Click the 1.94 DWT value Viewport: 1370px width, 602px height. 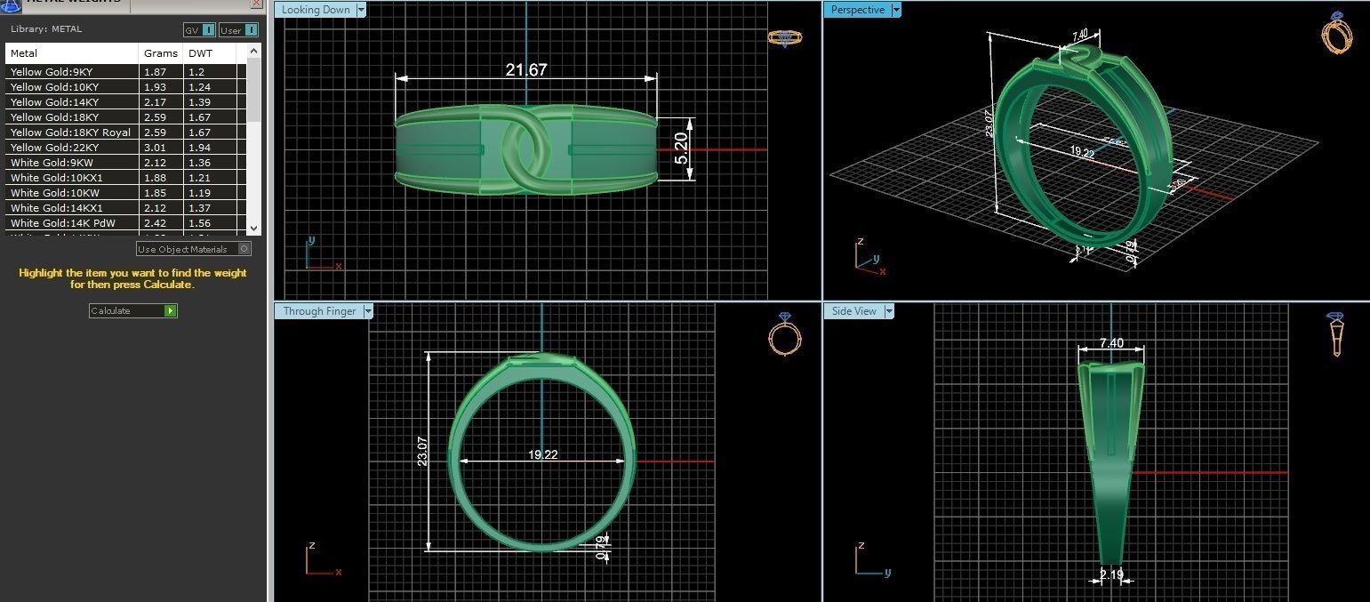tap(200, 148)
